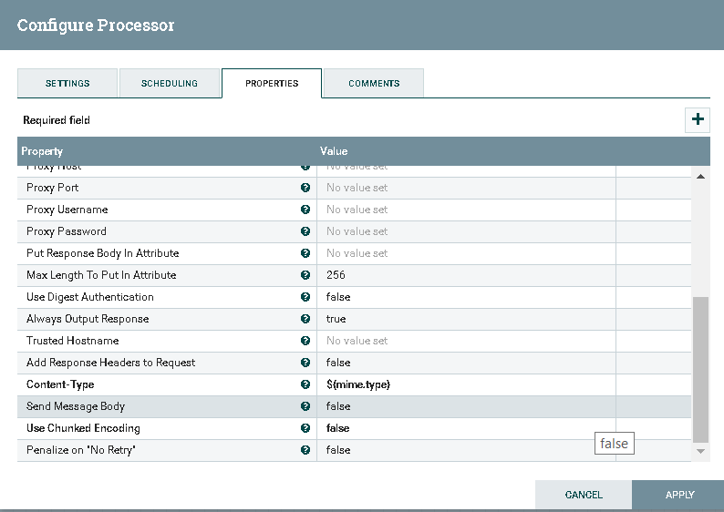Edit the ${mime.type} Content-Type value
724x512 pixels.
[466, 384]
